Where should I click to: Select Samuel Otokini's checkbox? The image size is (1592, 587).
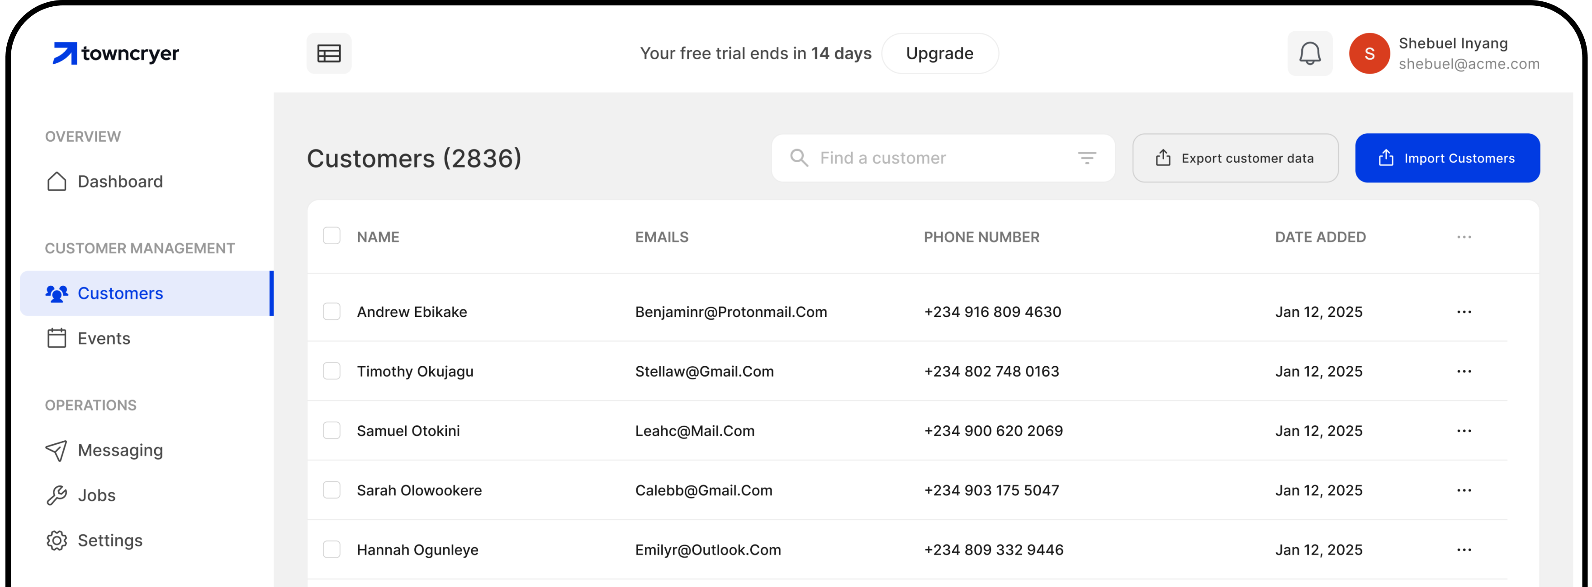click(332, 430)
